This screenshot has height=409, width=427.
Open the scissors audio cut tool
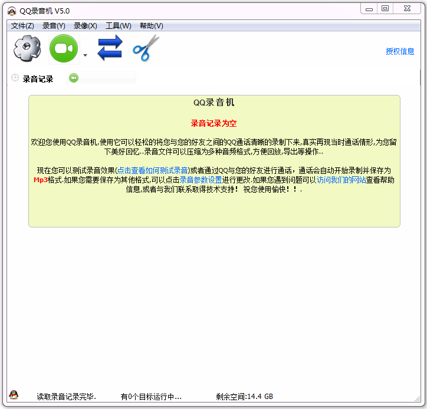[146, 48]
